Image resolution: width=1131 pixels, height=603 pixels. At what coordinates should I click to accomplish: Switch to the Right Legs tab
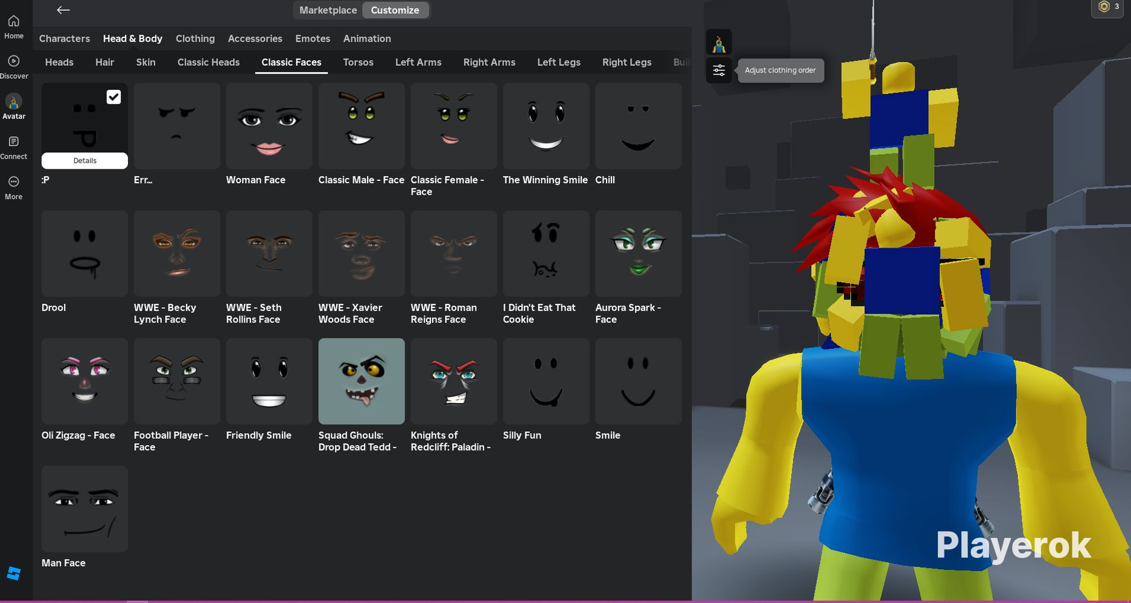pyautogui.click(x=626, y=62)
